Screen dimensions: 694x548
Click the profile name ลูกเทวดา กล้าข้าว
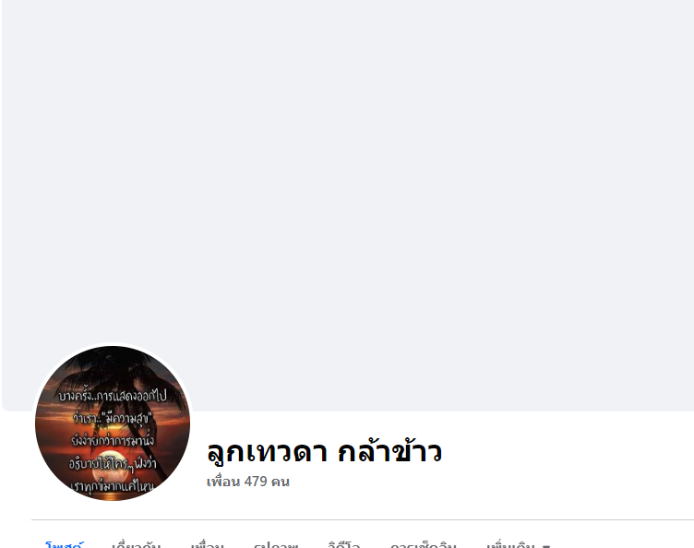[325, 451]
